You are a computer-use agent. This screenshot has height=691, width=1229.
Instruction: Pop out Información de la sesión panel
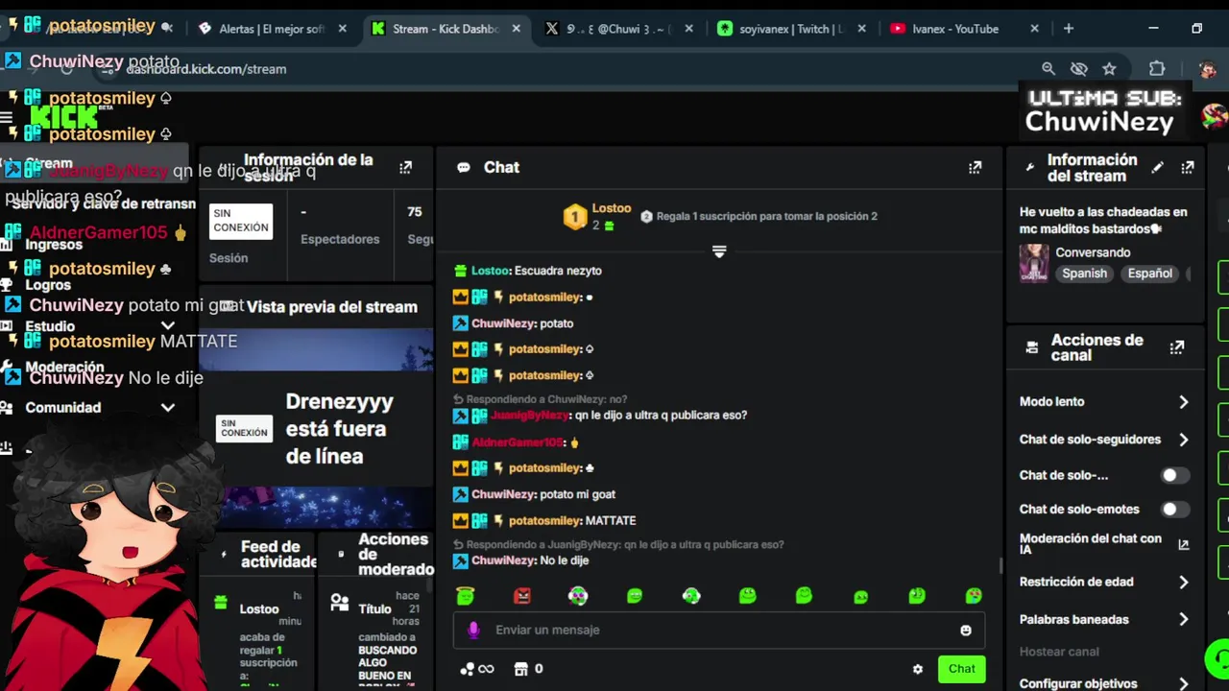point(405,167)
